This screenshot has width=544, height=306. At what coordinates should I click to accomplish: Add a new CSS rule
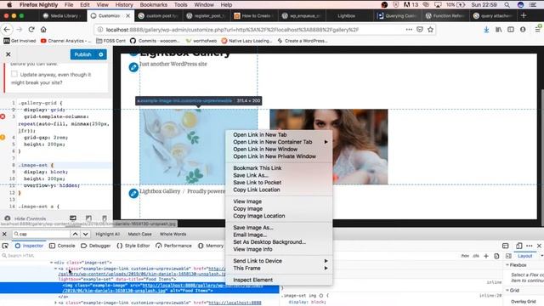[486, 256]
